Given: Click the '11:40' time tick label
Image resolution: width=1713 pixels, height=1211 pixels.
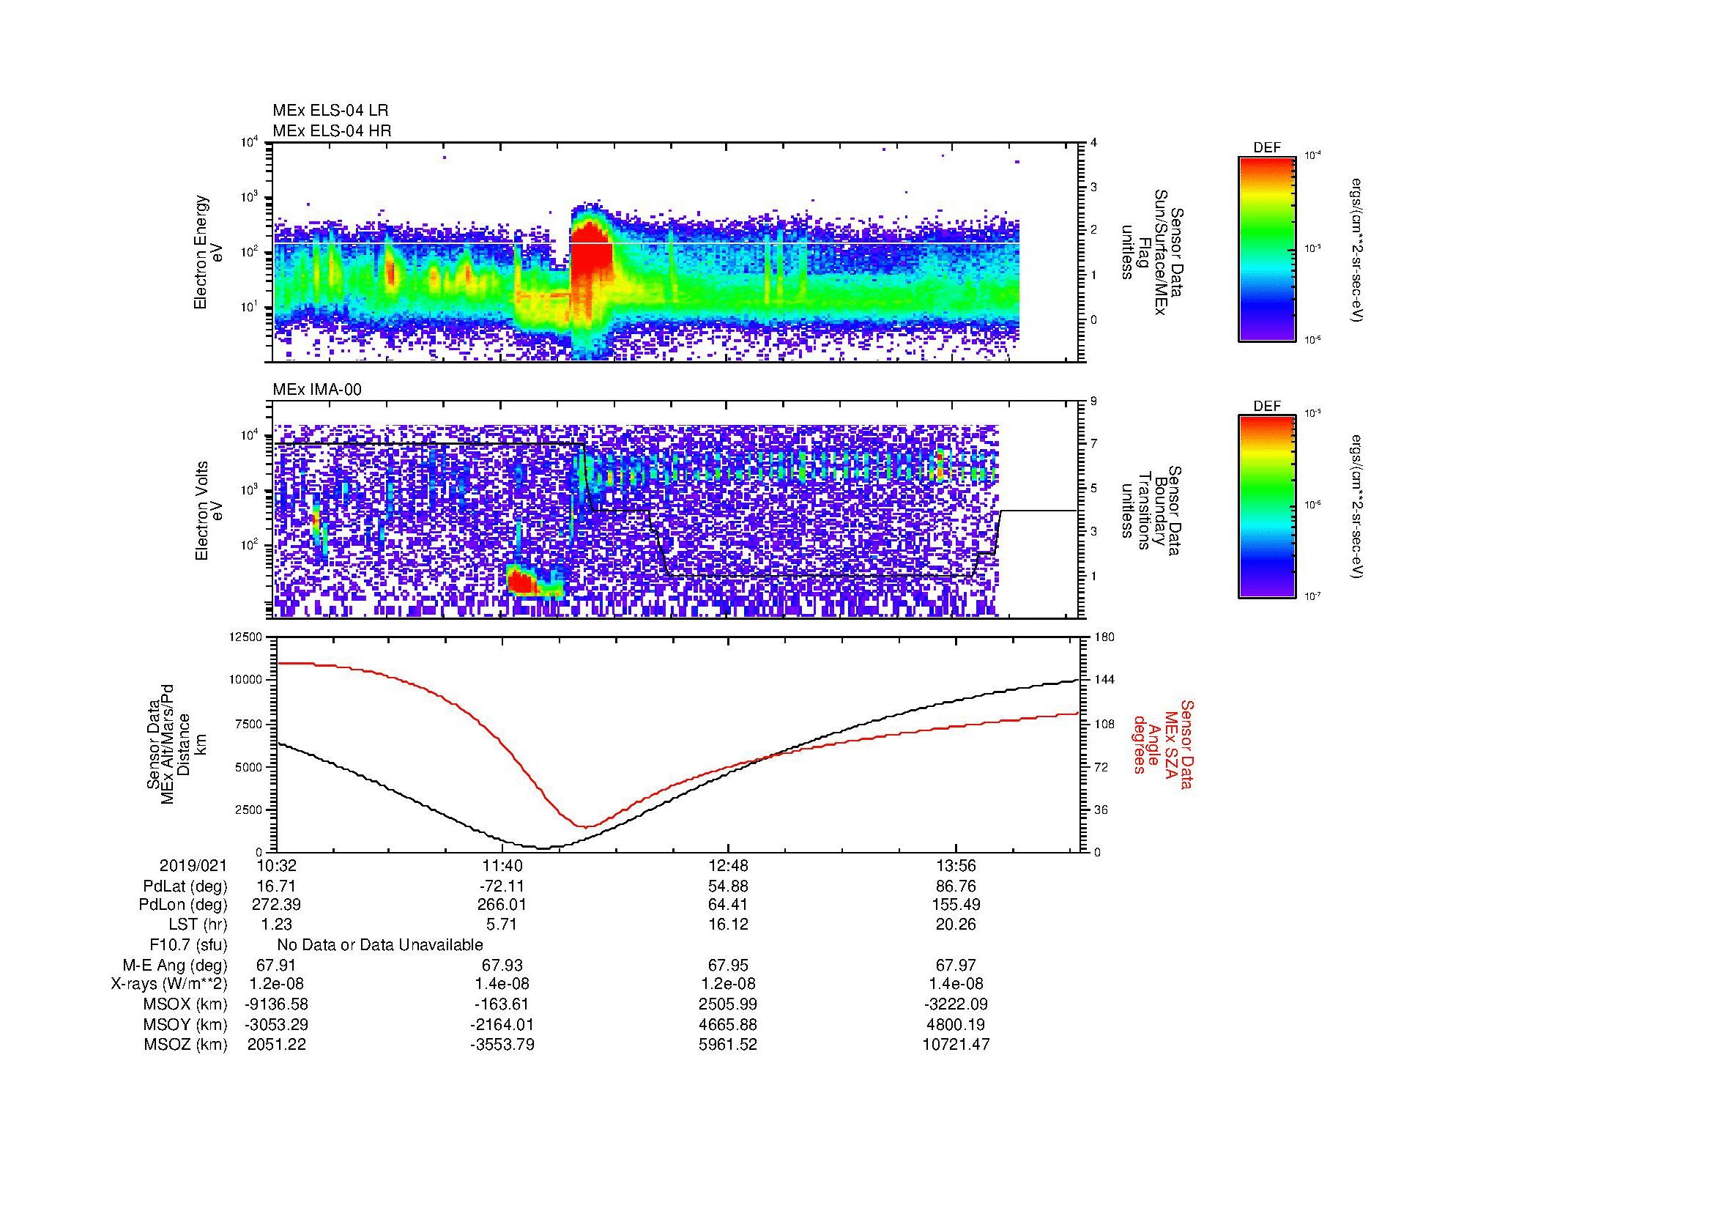Looking at the screenshot, I should pyautogui.click(x=502, y=866).
